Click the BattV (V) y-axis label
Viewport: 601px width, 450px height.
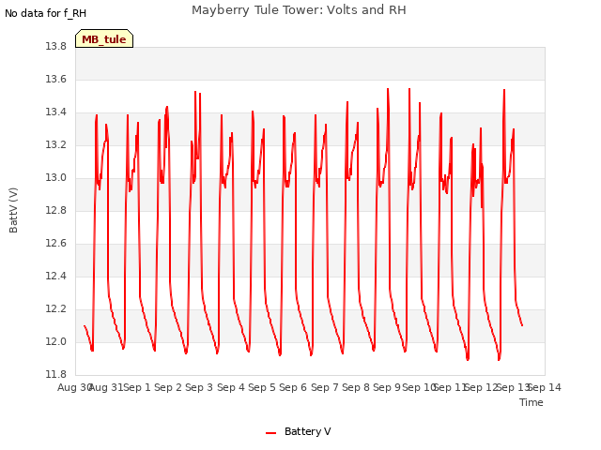pyautogui.click(x=13, y=210)
